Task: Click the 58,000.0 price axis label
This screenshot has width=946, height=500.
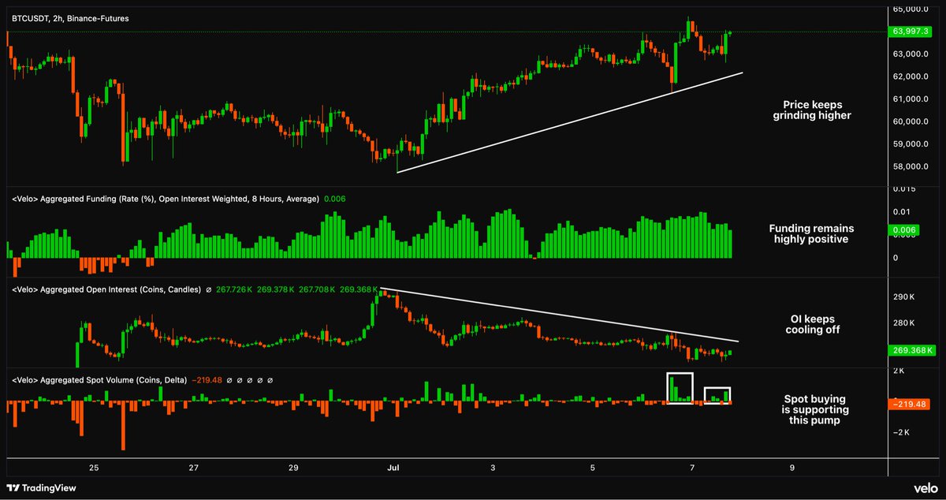Action: [912, 166]
